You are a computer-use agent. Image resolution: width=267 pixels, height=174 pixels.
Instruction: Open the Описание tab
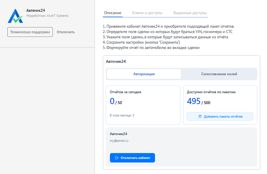(113, 13)
